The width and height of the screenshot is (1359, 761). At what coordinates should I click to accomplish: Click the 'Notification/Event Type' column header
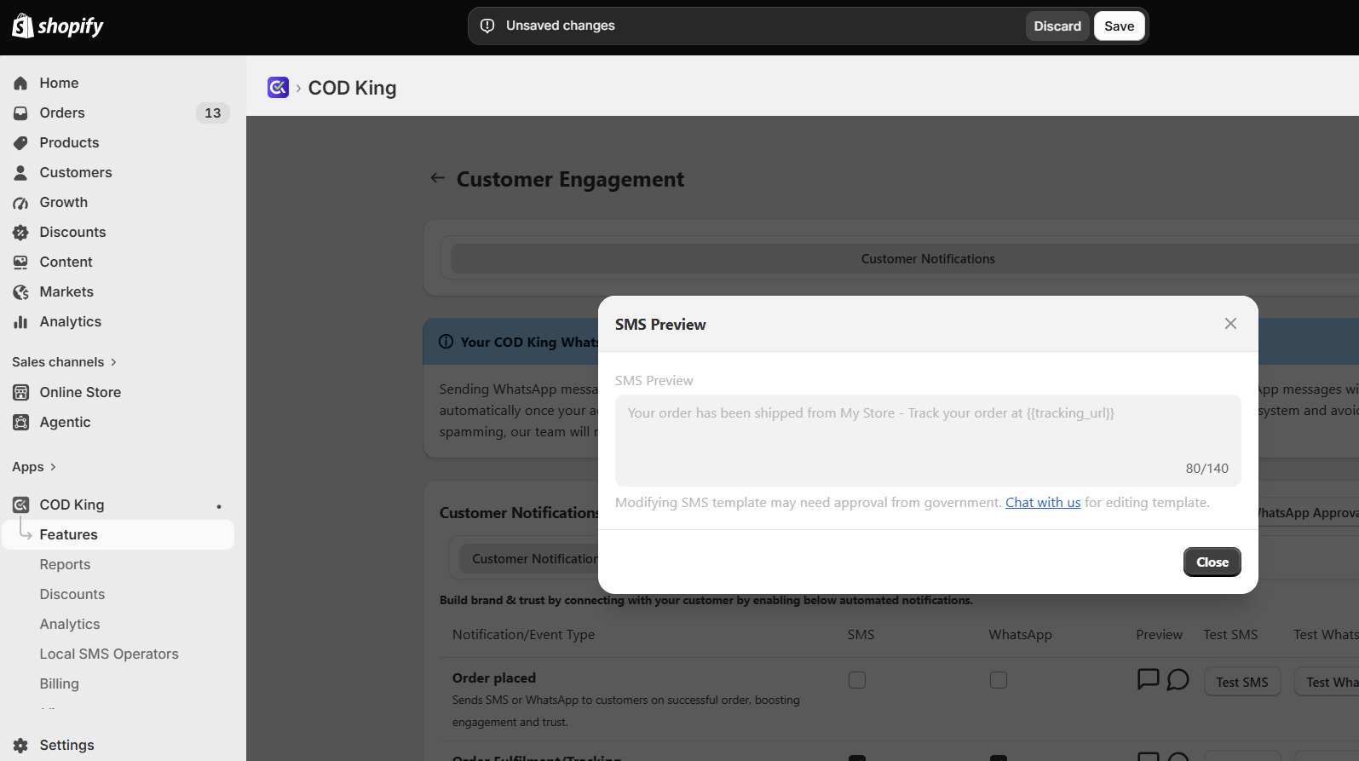pos(523,635)
